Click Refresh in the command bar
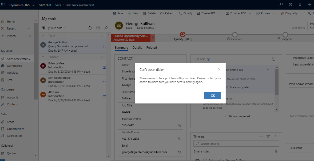The height and width of the screenshot is (161, 314). point(167,13)
